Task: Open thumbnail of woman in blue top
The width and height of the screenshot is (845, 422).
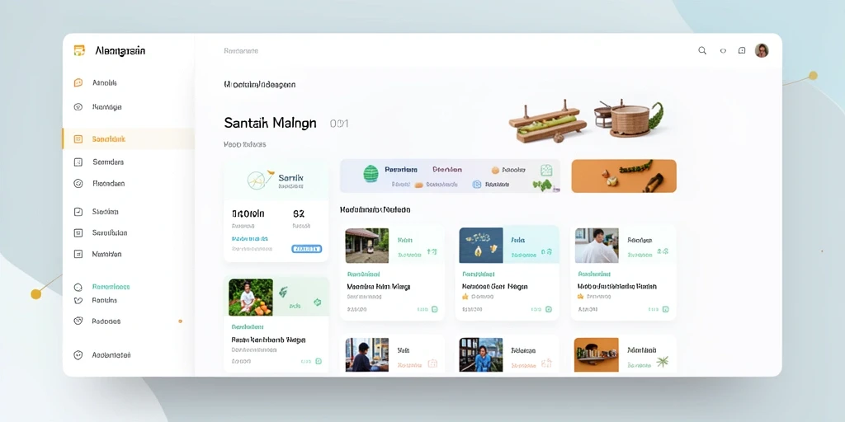Action: pyautogui.click(x=481, y=354)
